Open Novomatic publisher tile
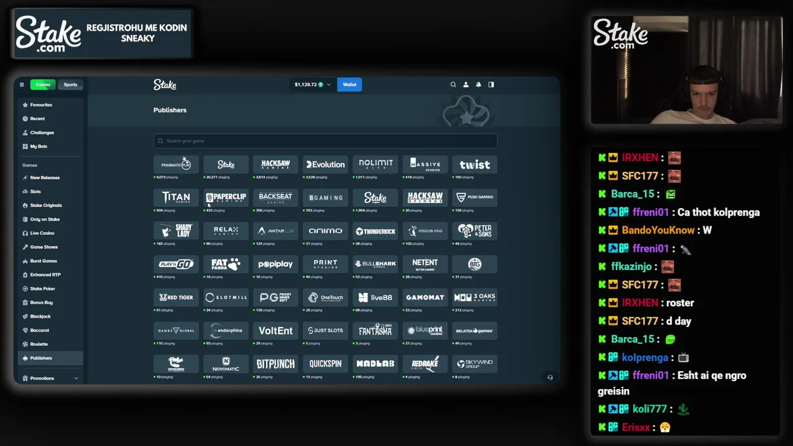 click(226, 364)
